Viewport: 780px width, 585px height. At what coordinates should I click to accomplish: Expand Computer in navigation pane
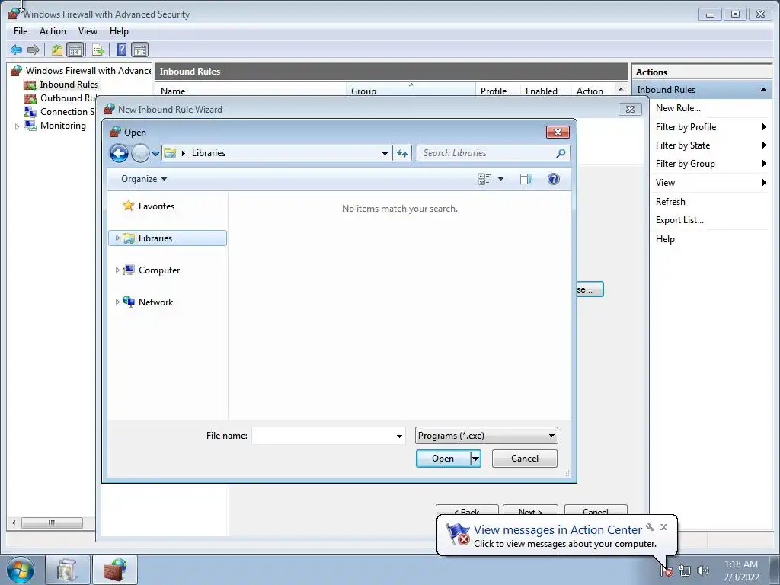(x=117, y=270)
